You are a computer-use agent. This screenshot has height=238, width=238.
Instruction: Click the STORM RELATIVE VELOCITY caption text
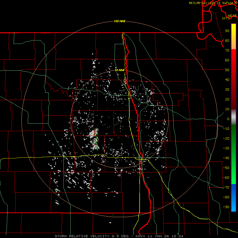tap(82, 236)
